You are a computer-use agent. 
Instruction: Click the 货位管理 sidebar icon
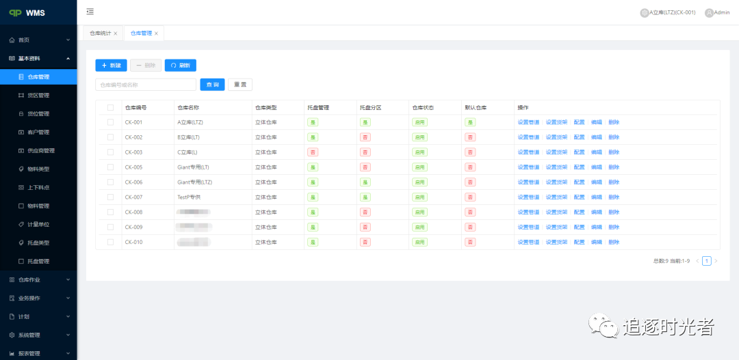click(x=21, y=114)
